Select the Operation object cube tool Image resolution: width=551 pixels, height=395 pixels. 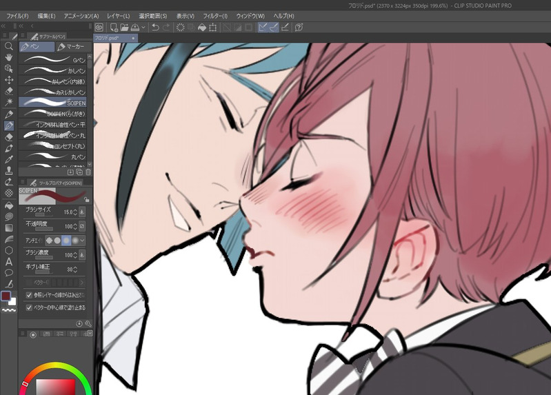coord(9,68)
